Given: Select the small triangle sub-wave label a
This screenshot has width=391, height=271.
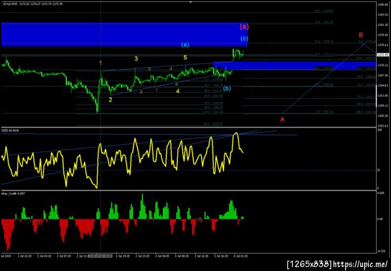Looking at the screenshot, I should [x=141, y=92].
